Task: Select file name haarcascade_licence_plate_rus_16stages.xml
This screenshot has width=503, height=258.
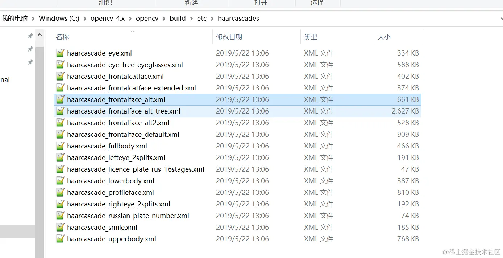Action: pos(136,169)
